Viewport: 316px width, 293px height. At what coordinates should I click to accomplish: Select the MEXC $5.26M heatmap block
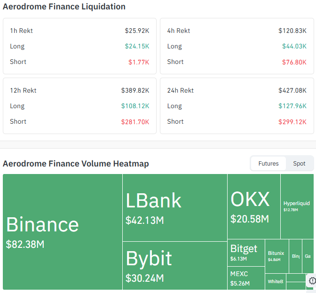coord(246,278)
